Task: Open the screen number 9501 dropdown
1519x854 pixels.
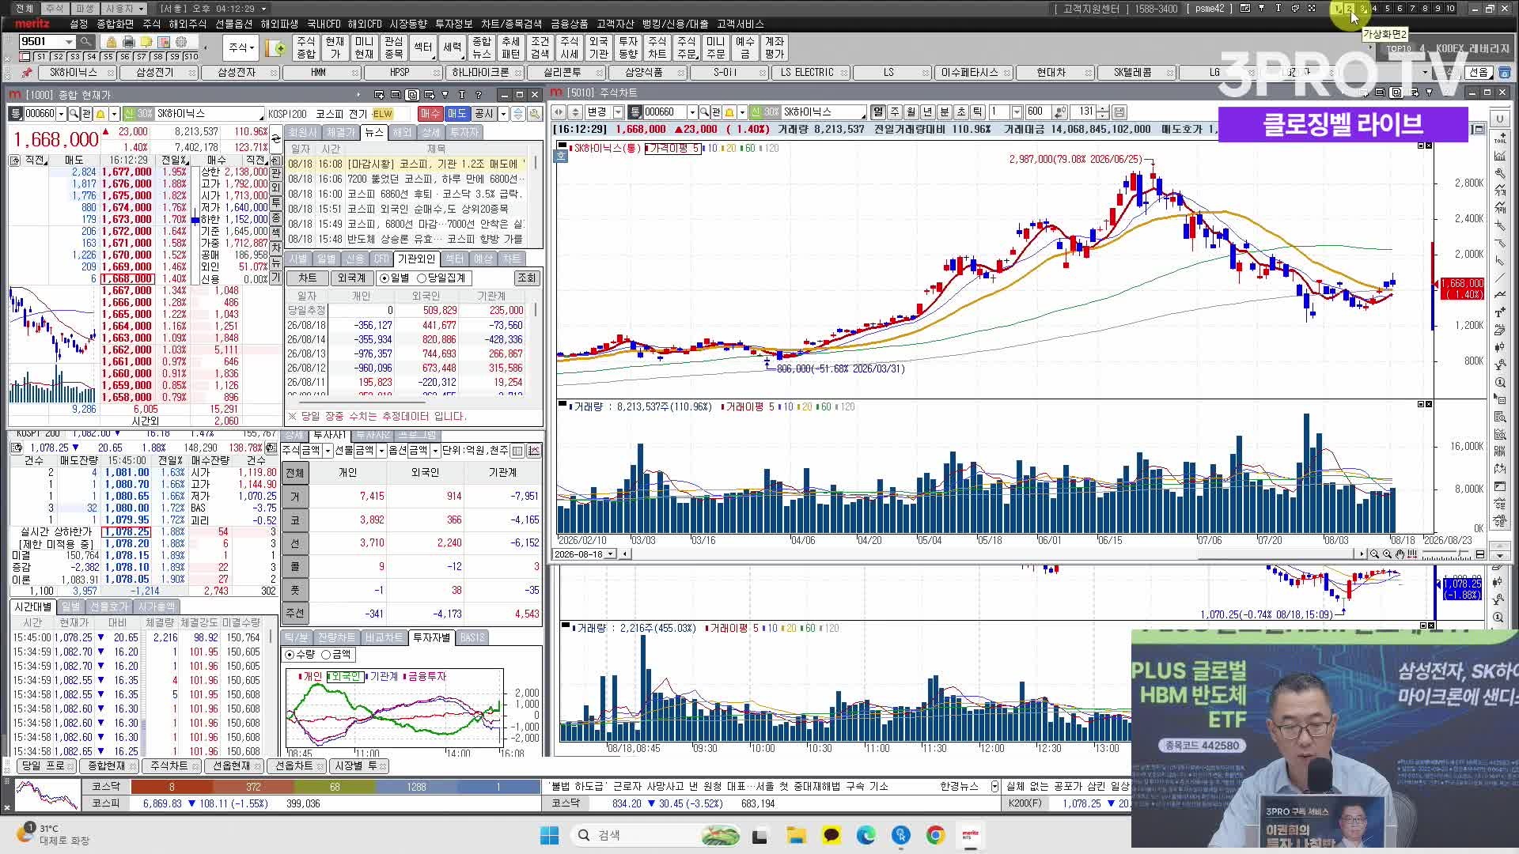Action: 69,42
